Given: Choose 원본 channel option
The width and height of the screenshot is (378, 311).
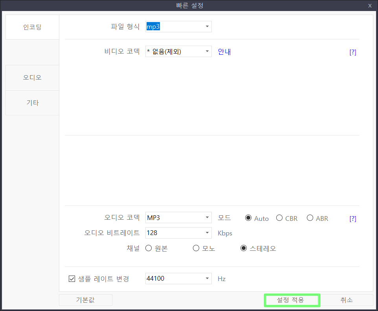Looking at the screenshot, I should click(x=149, y=248).
